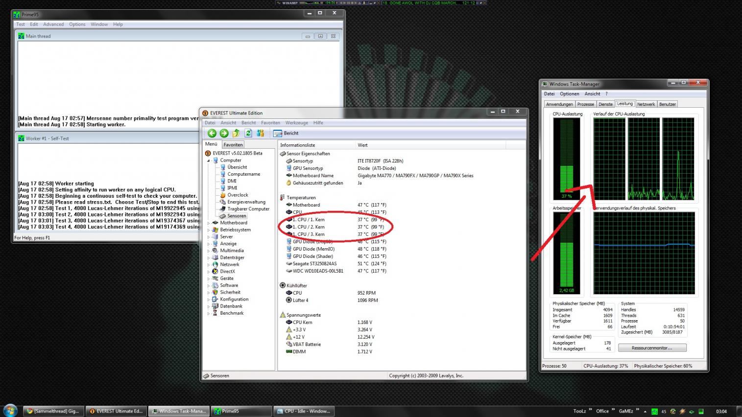742x417 pixels.
Task: Expand the DirectX tree node
Action: tap(209, 271)
